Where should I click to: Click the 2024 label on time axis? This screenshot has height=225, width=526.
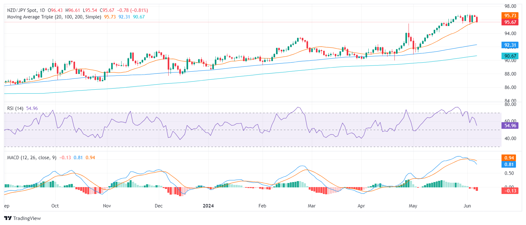coord(208,206)
